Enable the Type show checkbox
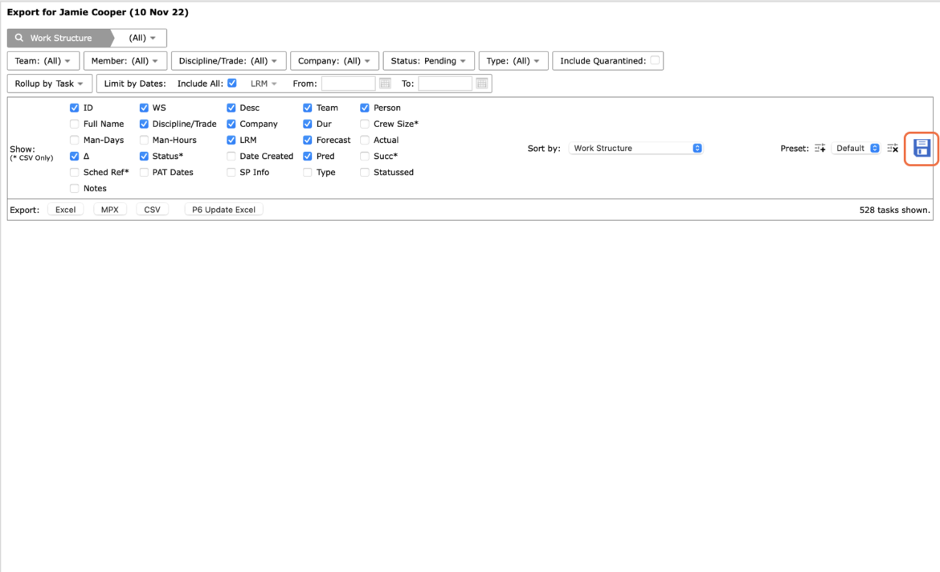This screenshot has width=940, height=572. (x=308, y=172)
